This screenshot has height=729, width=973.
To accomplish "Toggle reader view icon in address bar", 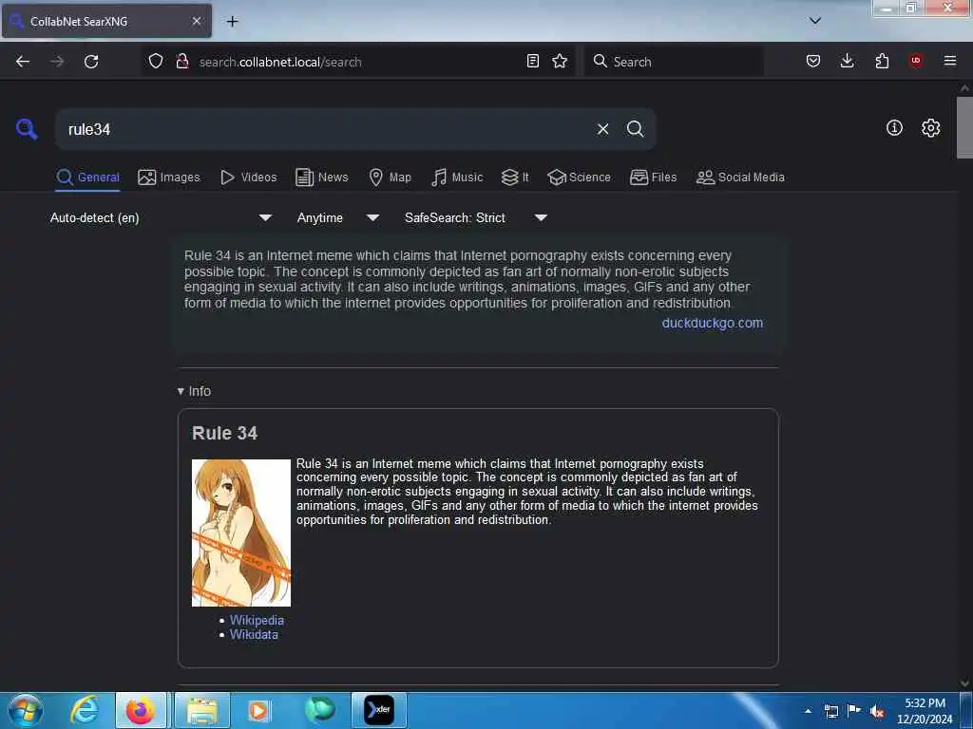I will [x=532, y=61].
